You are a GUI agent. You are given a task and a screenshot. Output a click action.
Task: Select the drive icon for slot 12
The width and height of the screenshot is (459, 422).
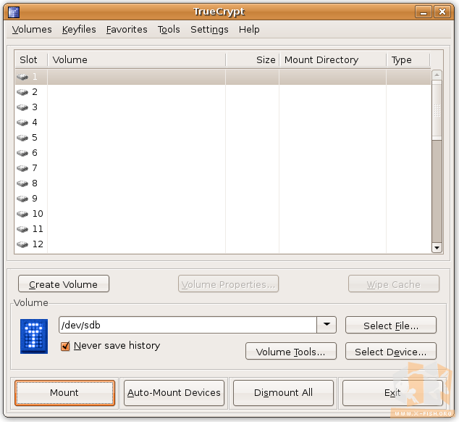coord(22,244)
